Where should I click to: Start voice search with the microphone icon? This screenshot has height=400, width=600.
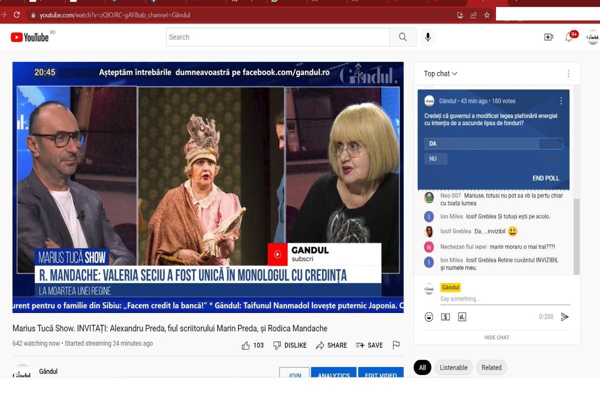(x=428, y=37)
